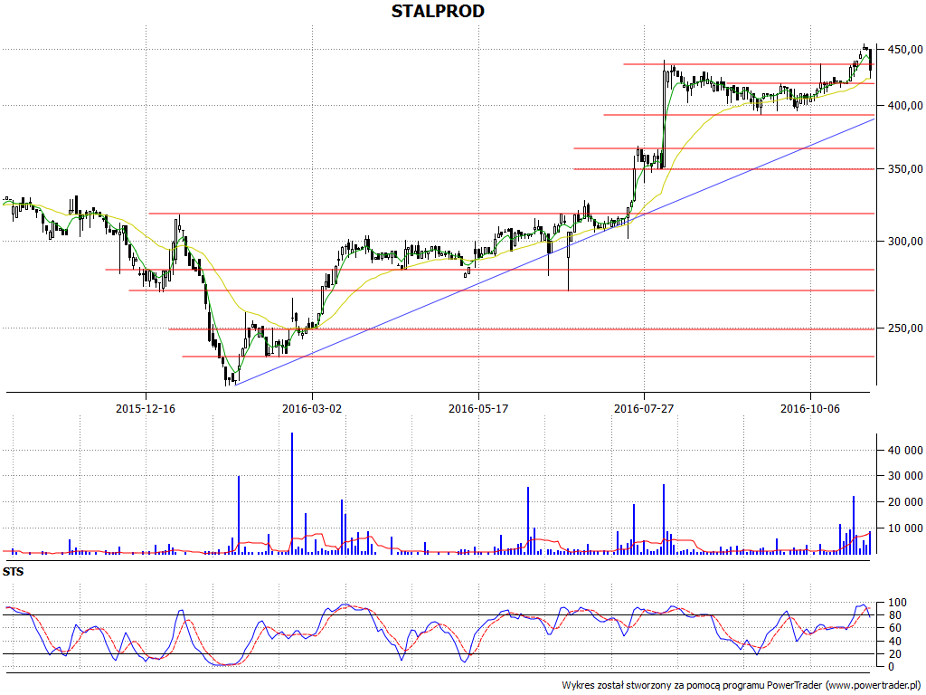Viewport: 926px width, 695px height.
Task: Select the 40 000 volume axis label
Action: (x=904, y=451)
